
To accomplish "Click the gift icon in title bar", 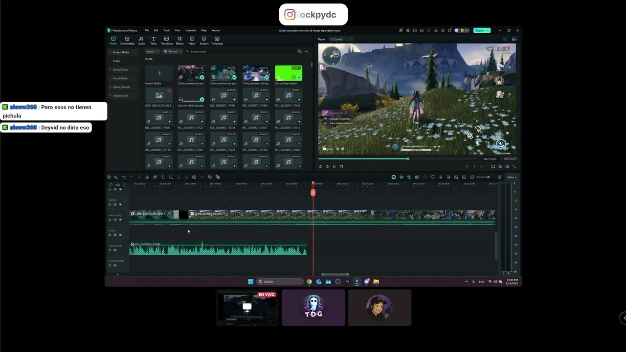I will click(x=401, y=30).
